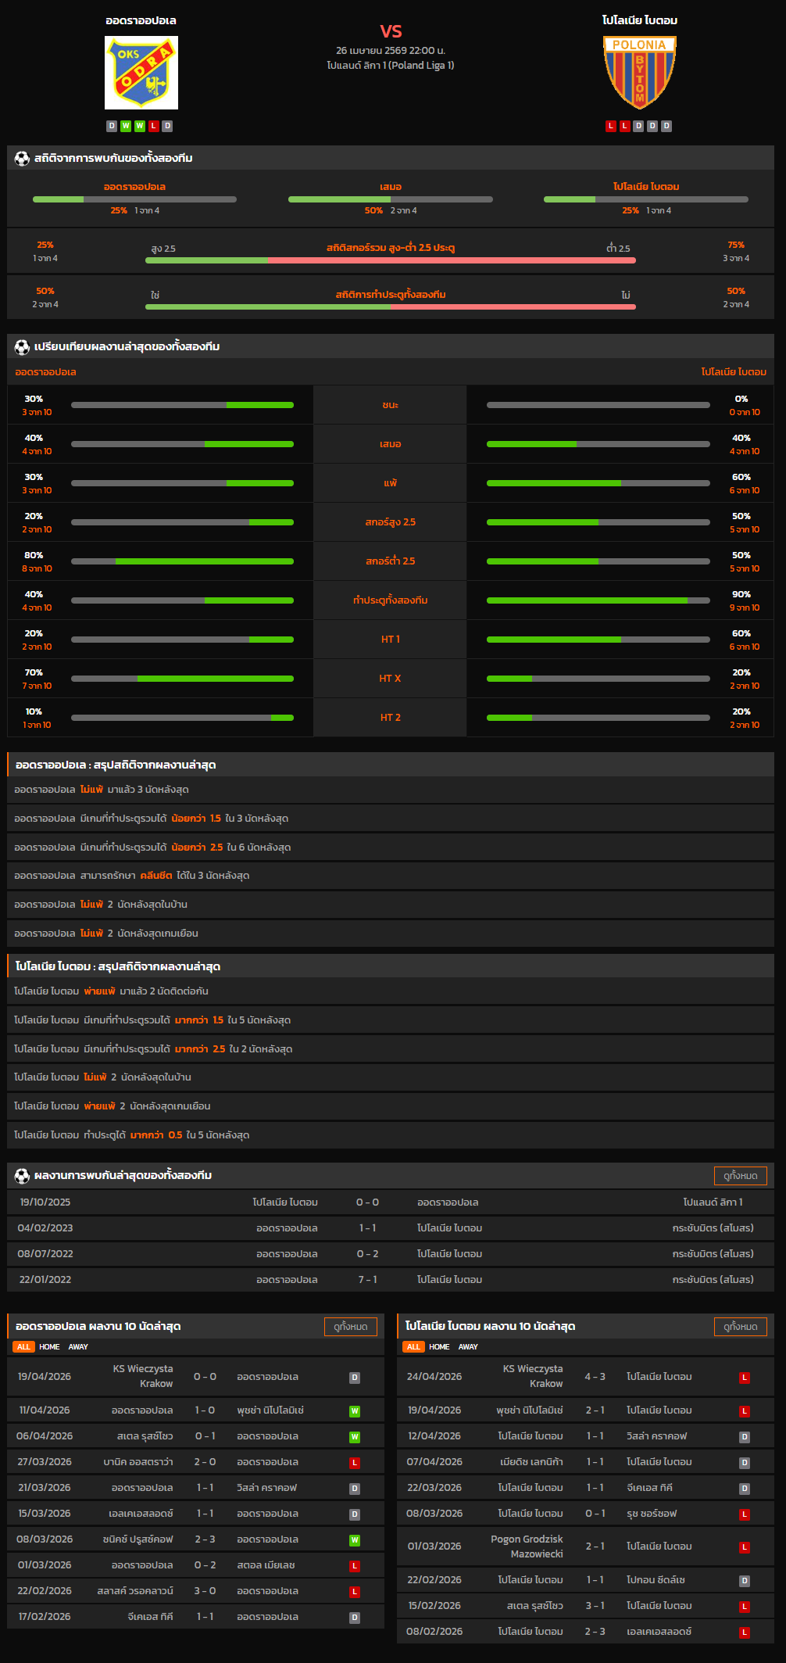Screen dimensions: 786x1663
Task: Open view-all button for Polonia Bytom last 10
Action: click(x=740, y=1327)
